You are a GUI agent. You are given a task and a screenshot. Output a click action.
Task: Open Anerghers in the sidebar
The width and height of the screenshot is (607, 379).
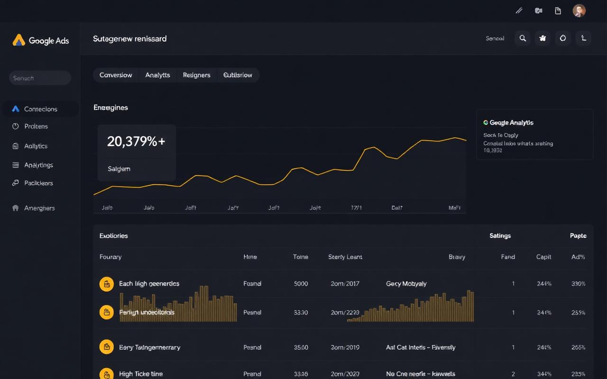tap(39, 208)
